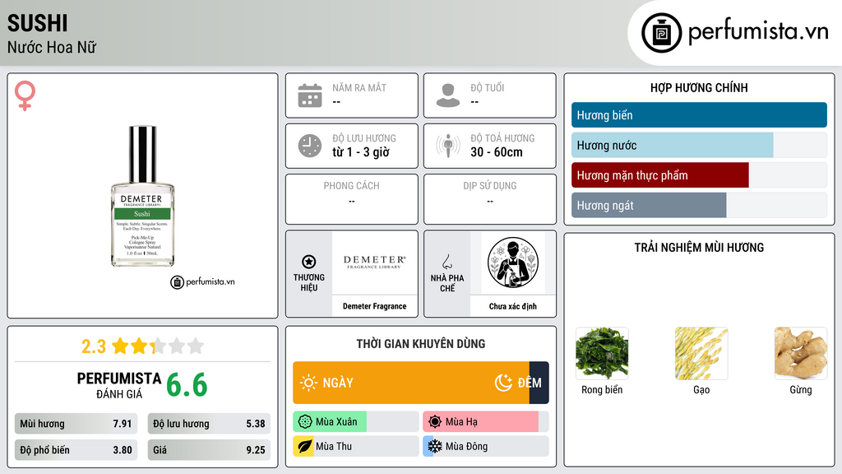Click the Mùa Thu leaf icon

click(304, 447)
